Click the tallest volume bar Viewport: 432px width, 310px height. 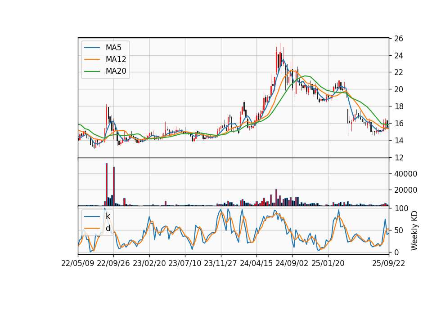[107, 185]
